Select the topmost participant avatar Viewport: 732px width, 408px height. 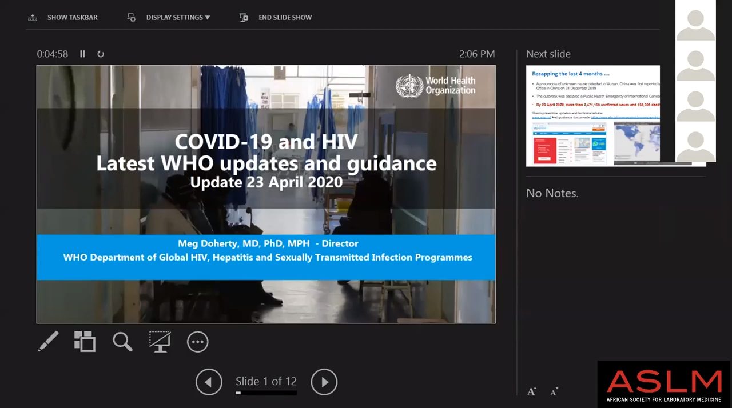695,24
